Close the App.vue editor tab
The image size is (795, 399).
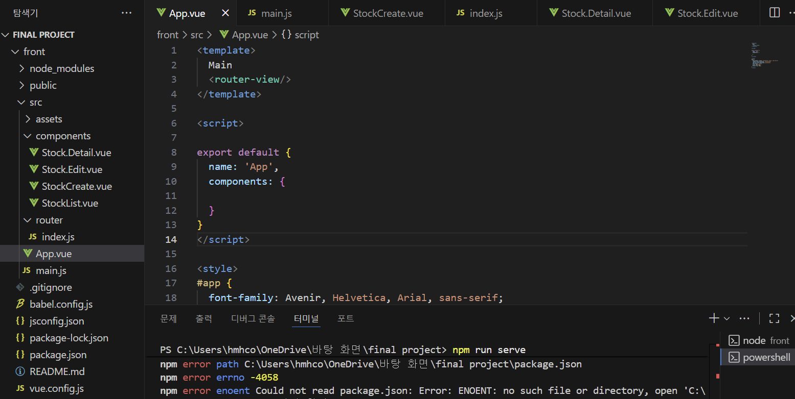coord(225,13)
